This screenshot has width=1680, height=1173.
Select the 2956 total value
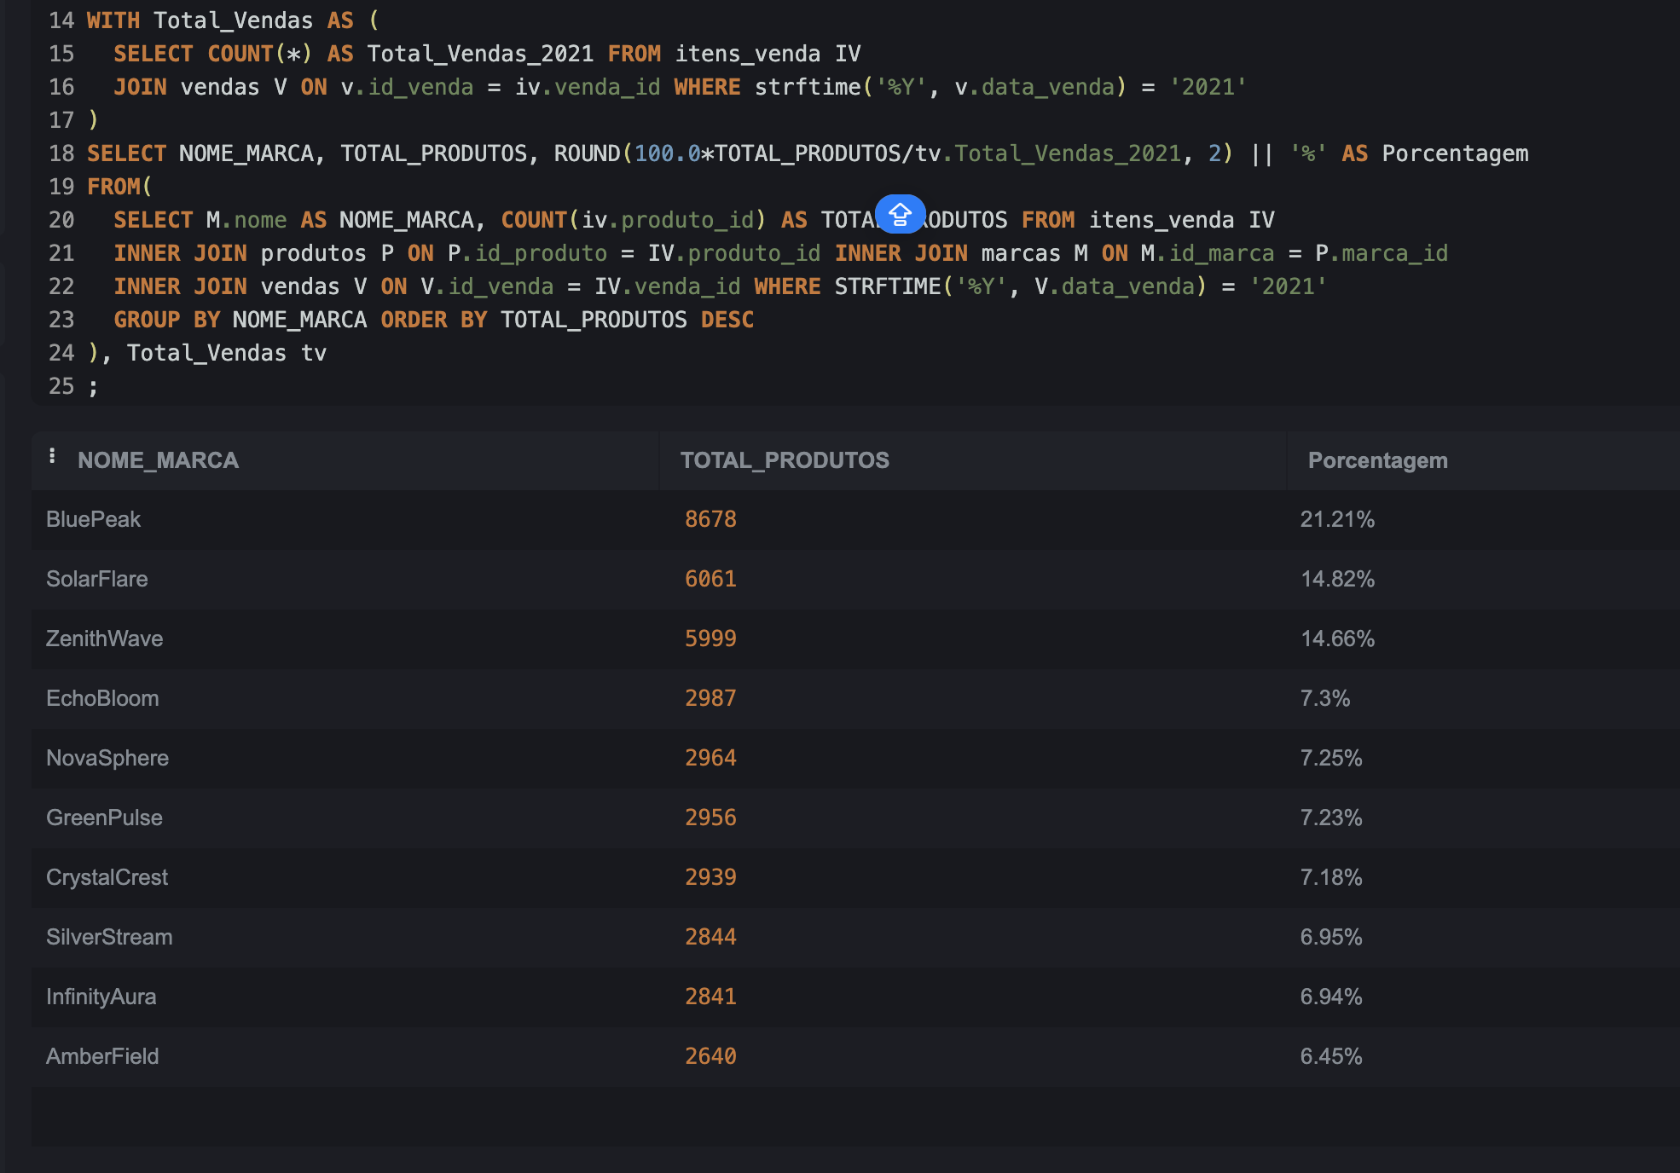pyautogui.click(x=710, y=818)
